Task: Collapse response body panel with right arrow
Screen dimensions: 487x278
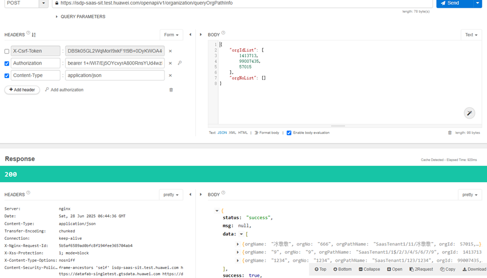Action: [200, 195]
